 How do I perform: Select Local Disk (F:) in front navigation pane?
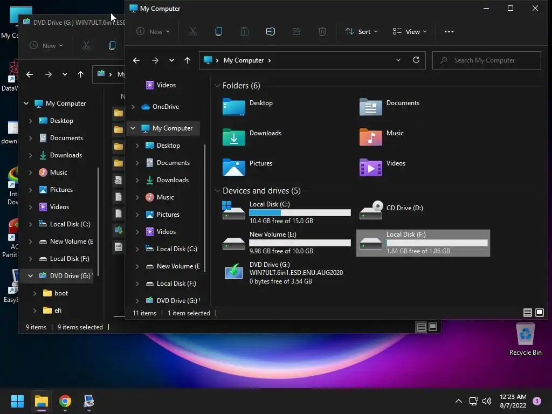[x=171, y=284]
